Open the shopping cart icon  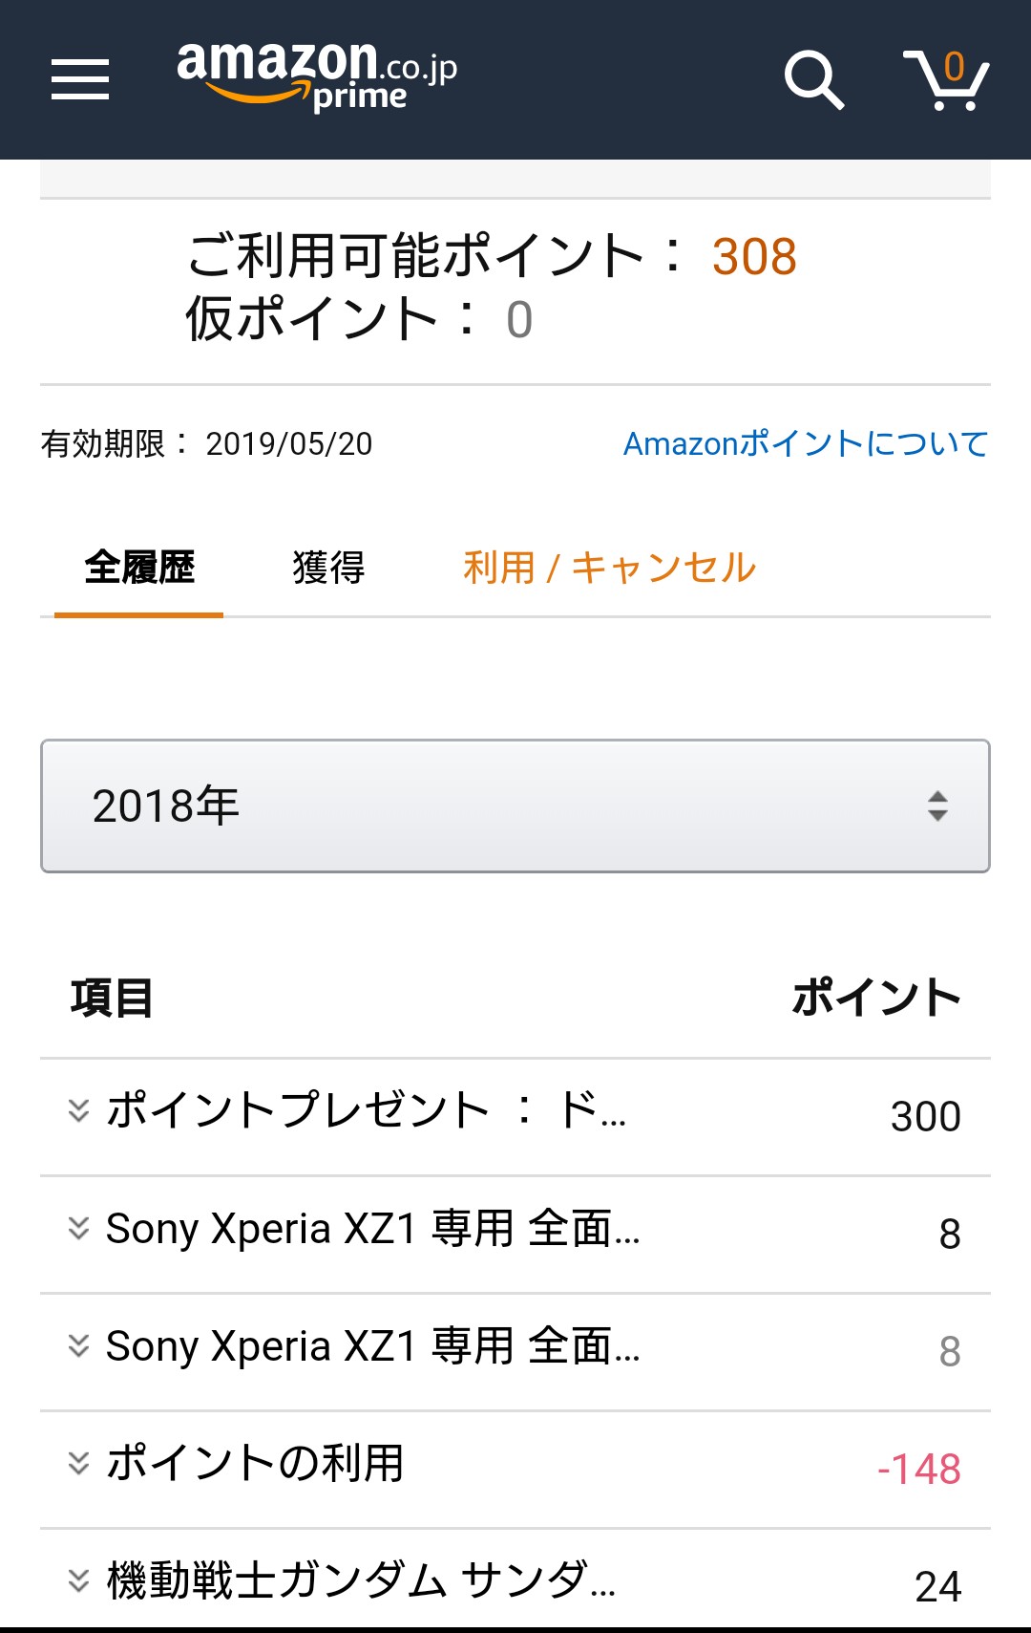(946, 80)
